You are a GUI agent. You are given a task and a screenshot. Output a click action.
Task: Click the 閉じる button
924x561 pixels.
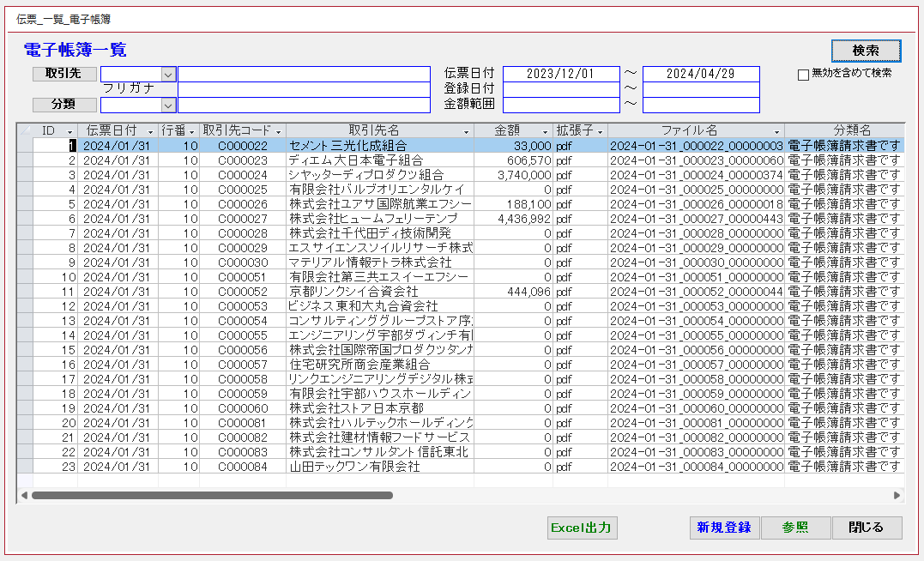pos(866,528)
